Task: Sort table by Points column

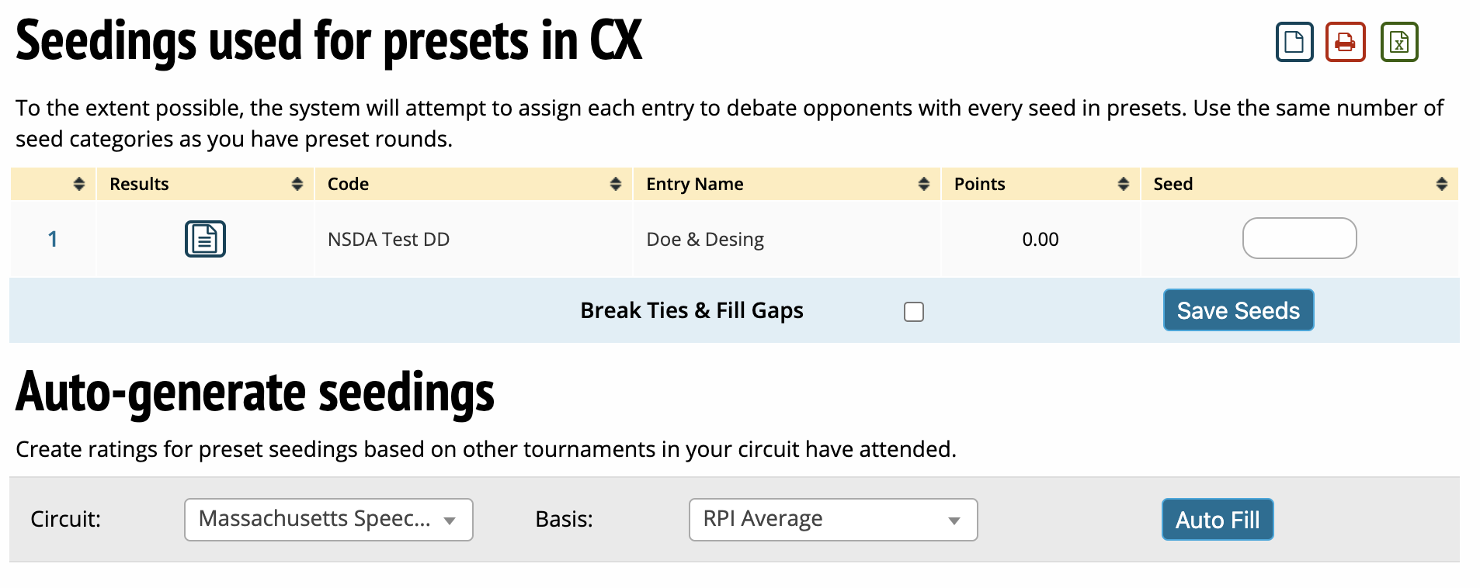Action: coord(1123,184)
